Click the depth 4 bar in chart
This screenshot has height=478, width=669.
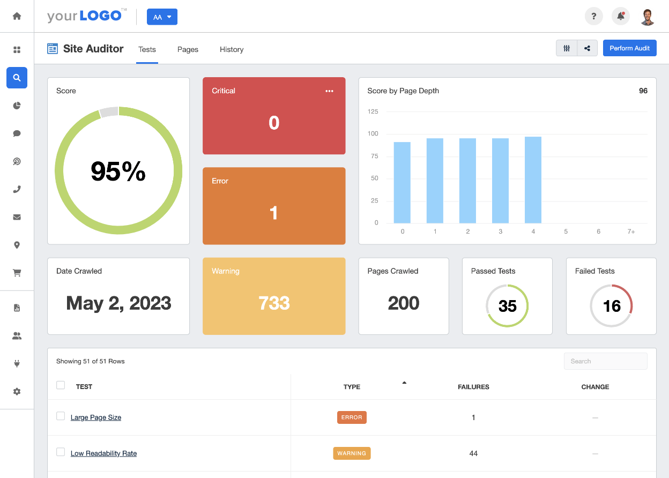[x=533, y=180]
